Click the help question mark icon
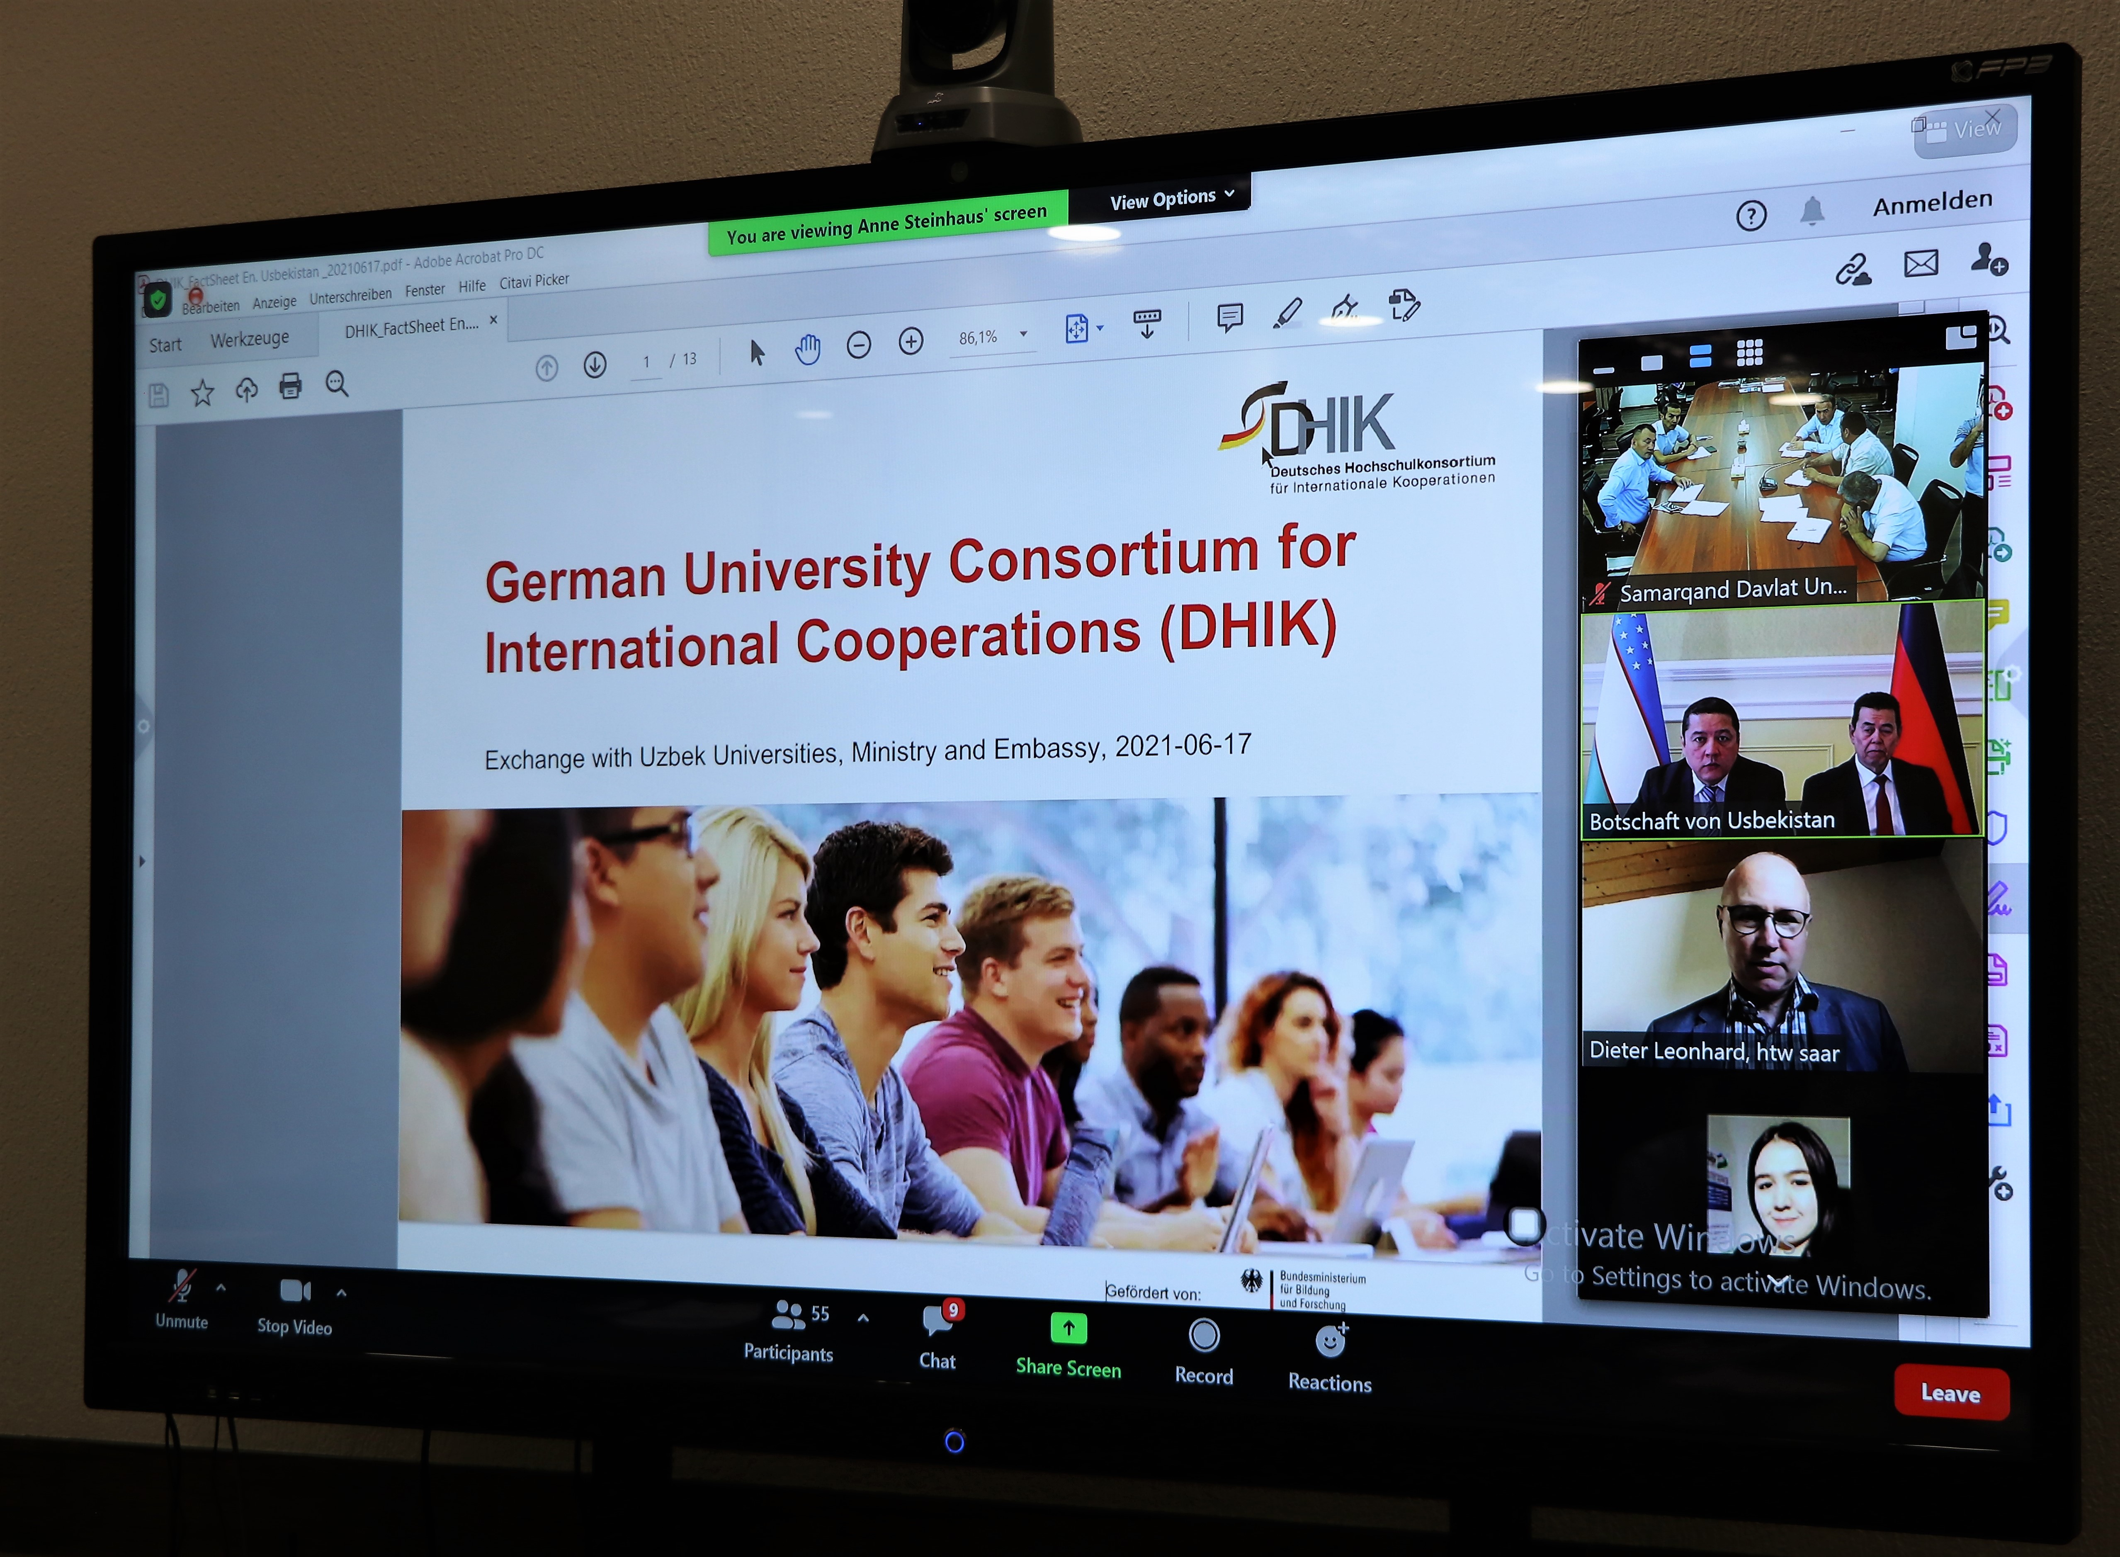This screenshot has height=1557, width=2120. tap(1751, 216)
